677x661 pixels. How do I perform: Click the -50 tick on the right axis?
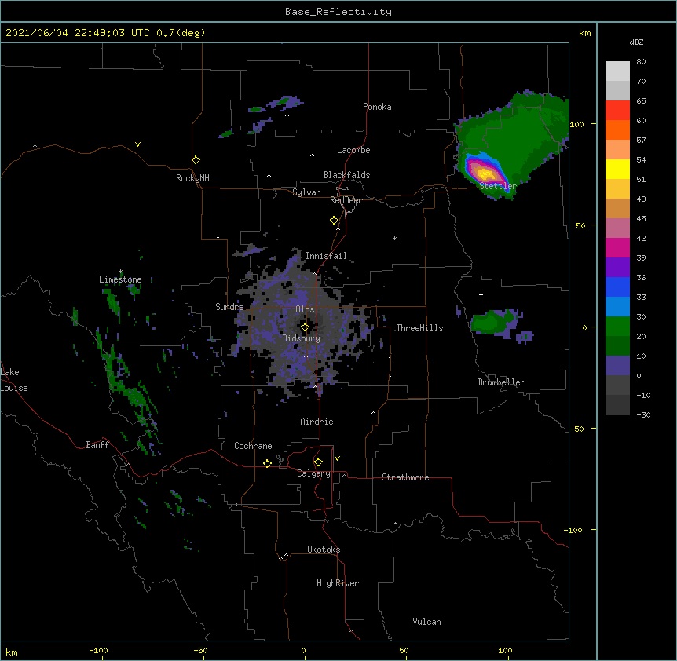tap(576, 429)
